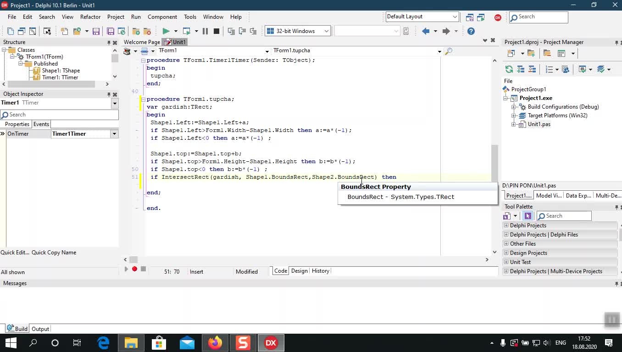Click red record macro button below editor

[x=135, y=269]
